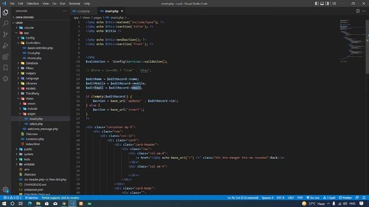Open the Help menu
This screenshot has width=369, height=207.
[87, 3]
